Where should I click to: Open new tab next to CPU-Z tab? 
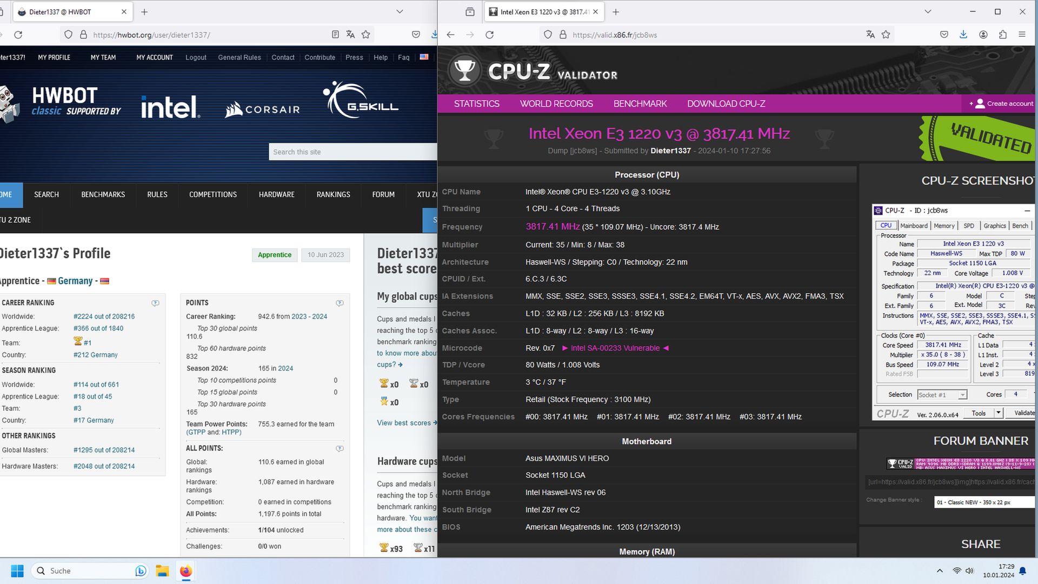pos(616,11)
